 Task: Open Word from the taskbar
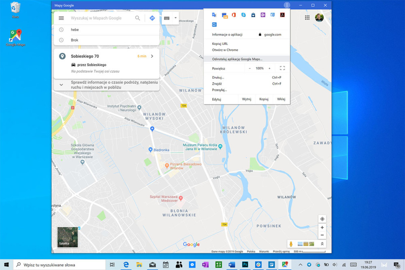coord(232,265)
